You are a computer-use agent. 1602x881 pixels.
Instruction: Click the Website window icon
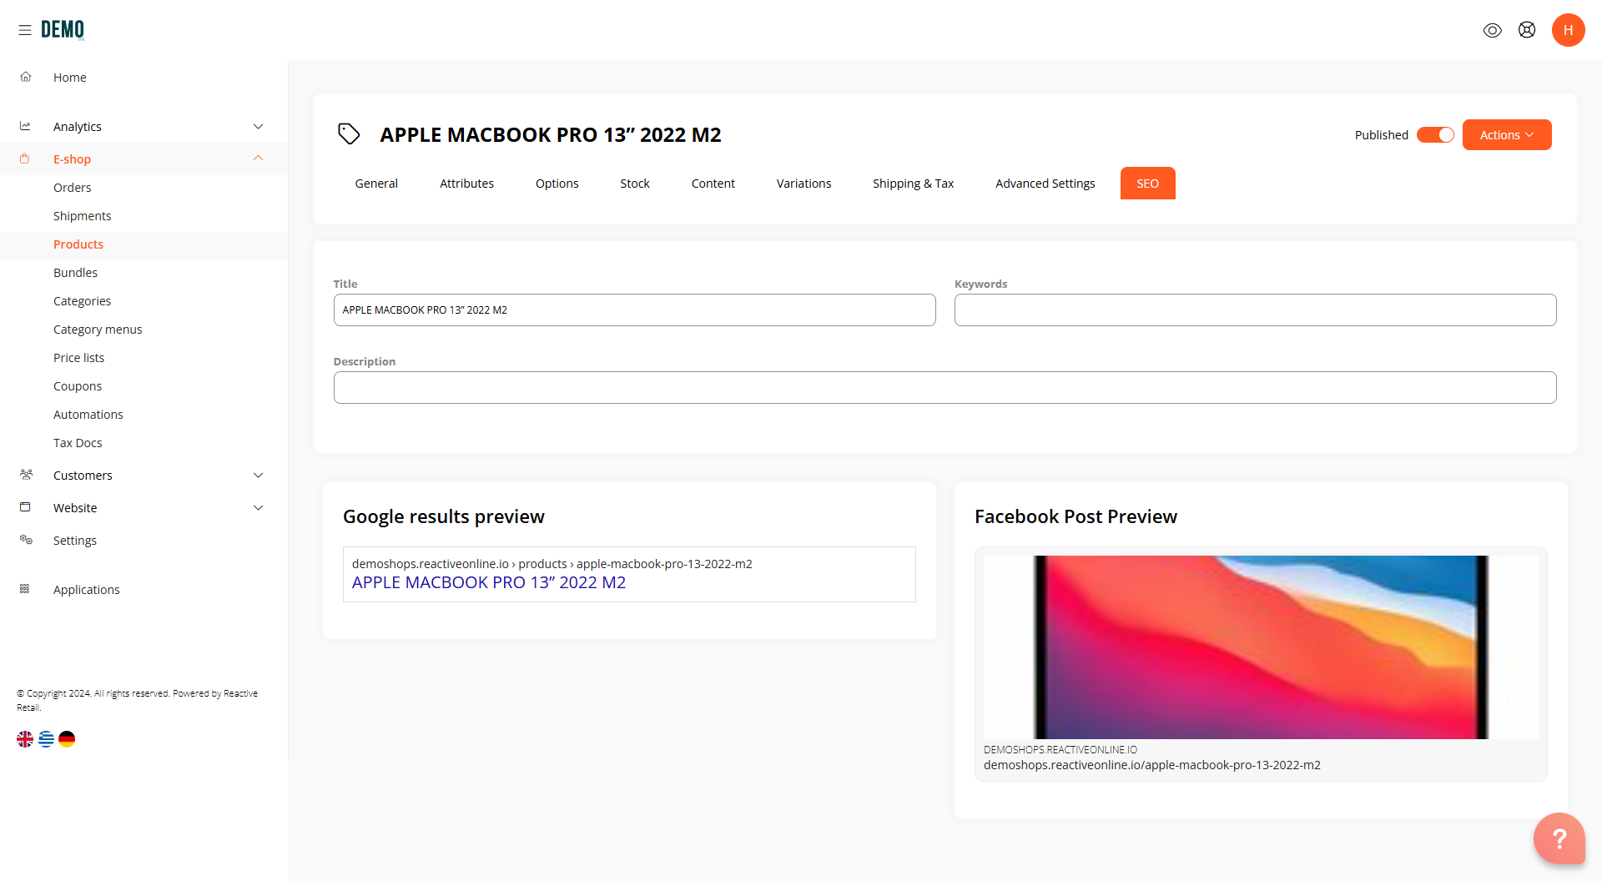click(25, 507)
